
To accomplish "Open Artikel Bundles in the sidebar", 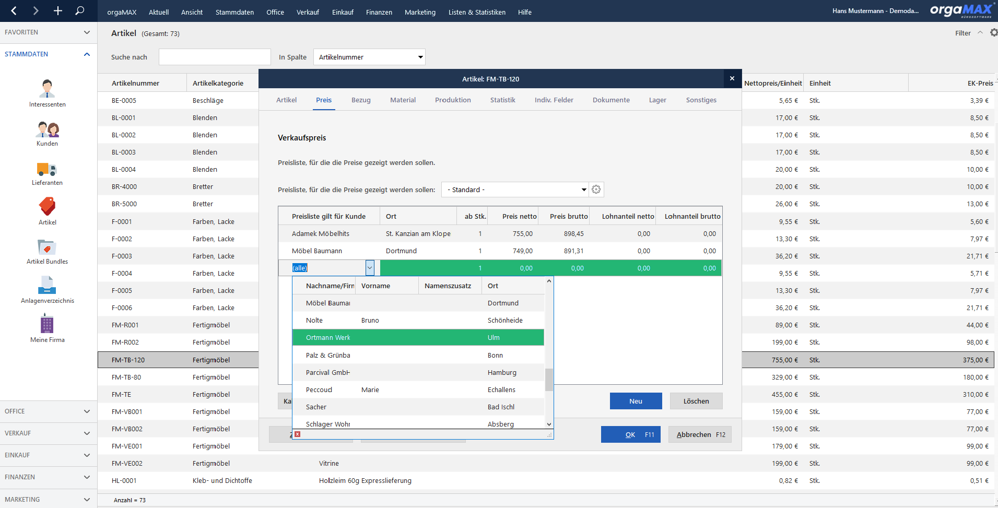I will click(x=47, y=252).
